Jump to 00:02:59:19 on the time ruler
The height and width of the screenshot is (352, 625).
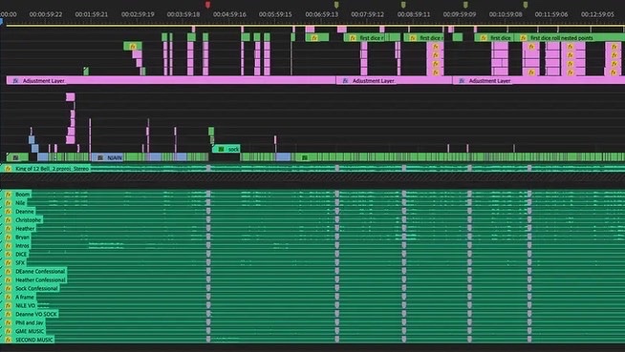click(x=138, y=14)
